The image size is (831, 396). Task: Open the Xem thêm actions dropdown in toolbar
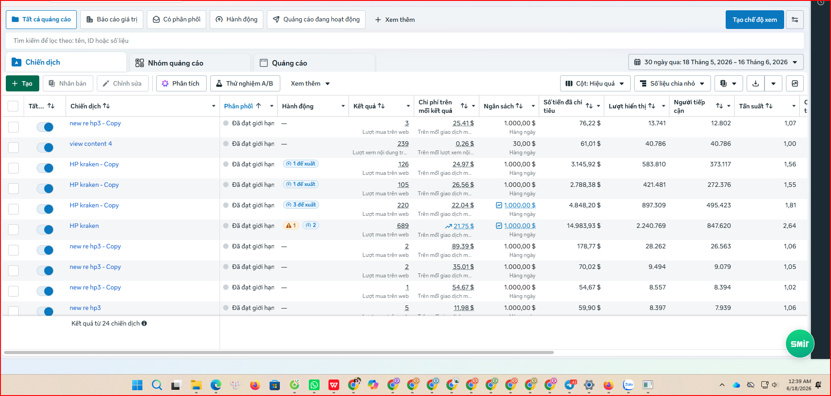310,83
